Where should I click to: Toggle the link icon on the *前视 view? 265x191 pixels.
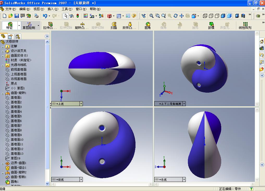pos(54,179)
